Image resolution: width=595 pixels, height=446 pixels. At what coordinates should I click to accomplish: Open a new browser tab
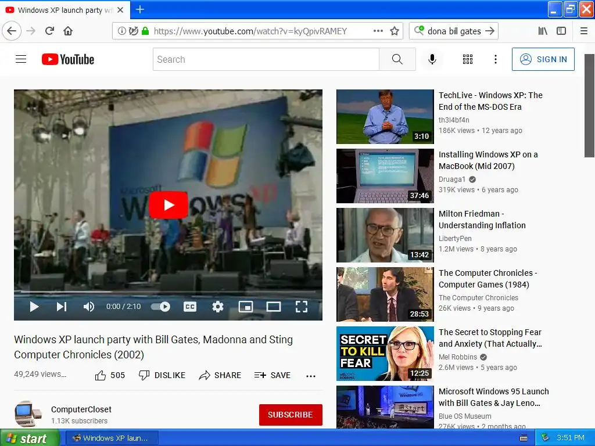(139, 9)
